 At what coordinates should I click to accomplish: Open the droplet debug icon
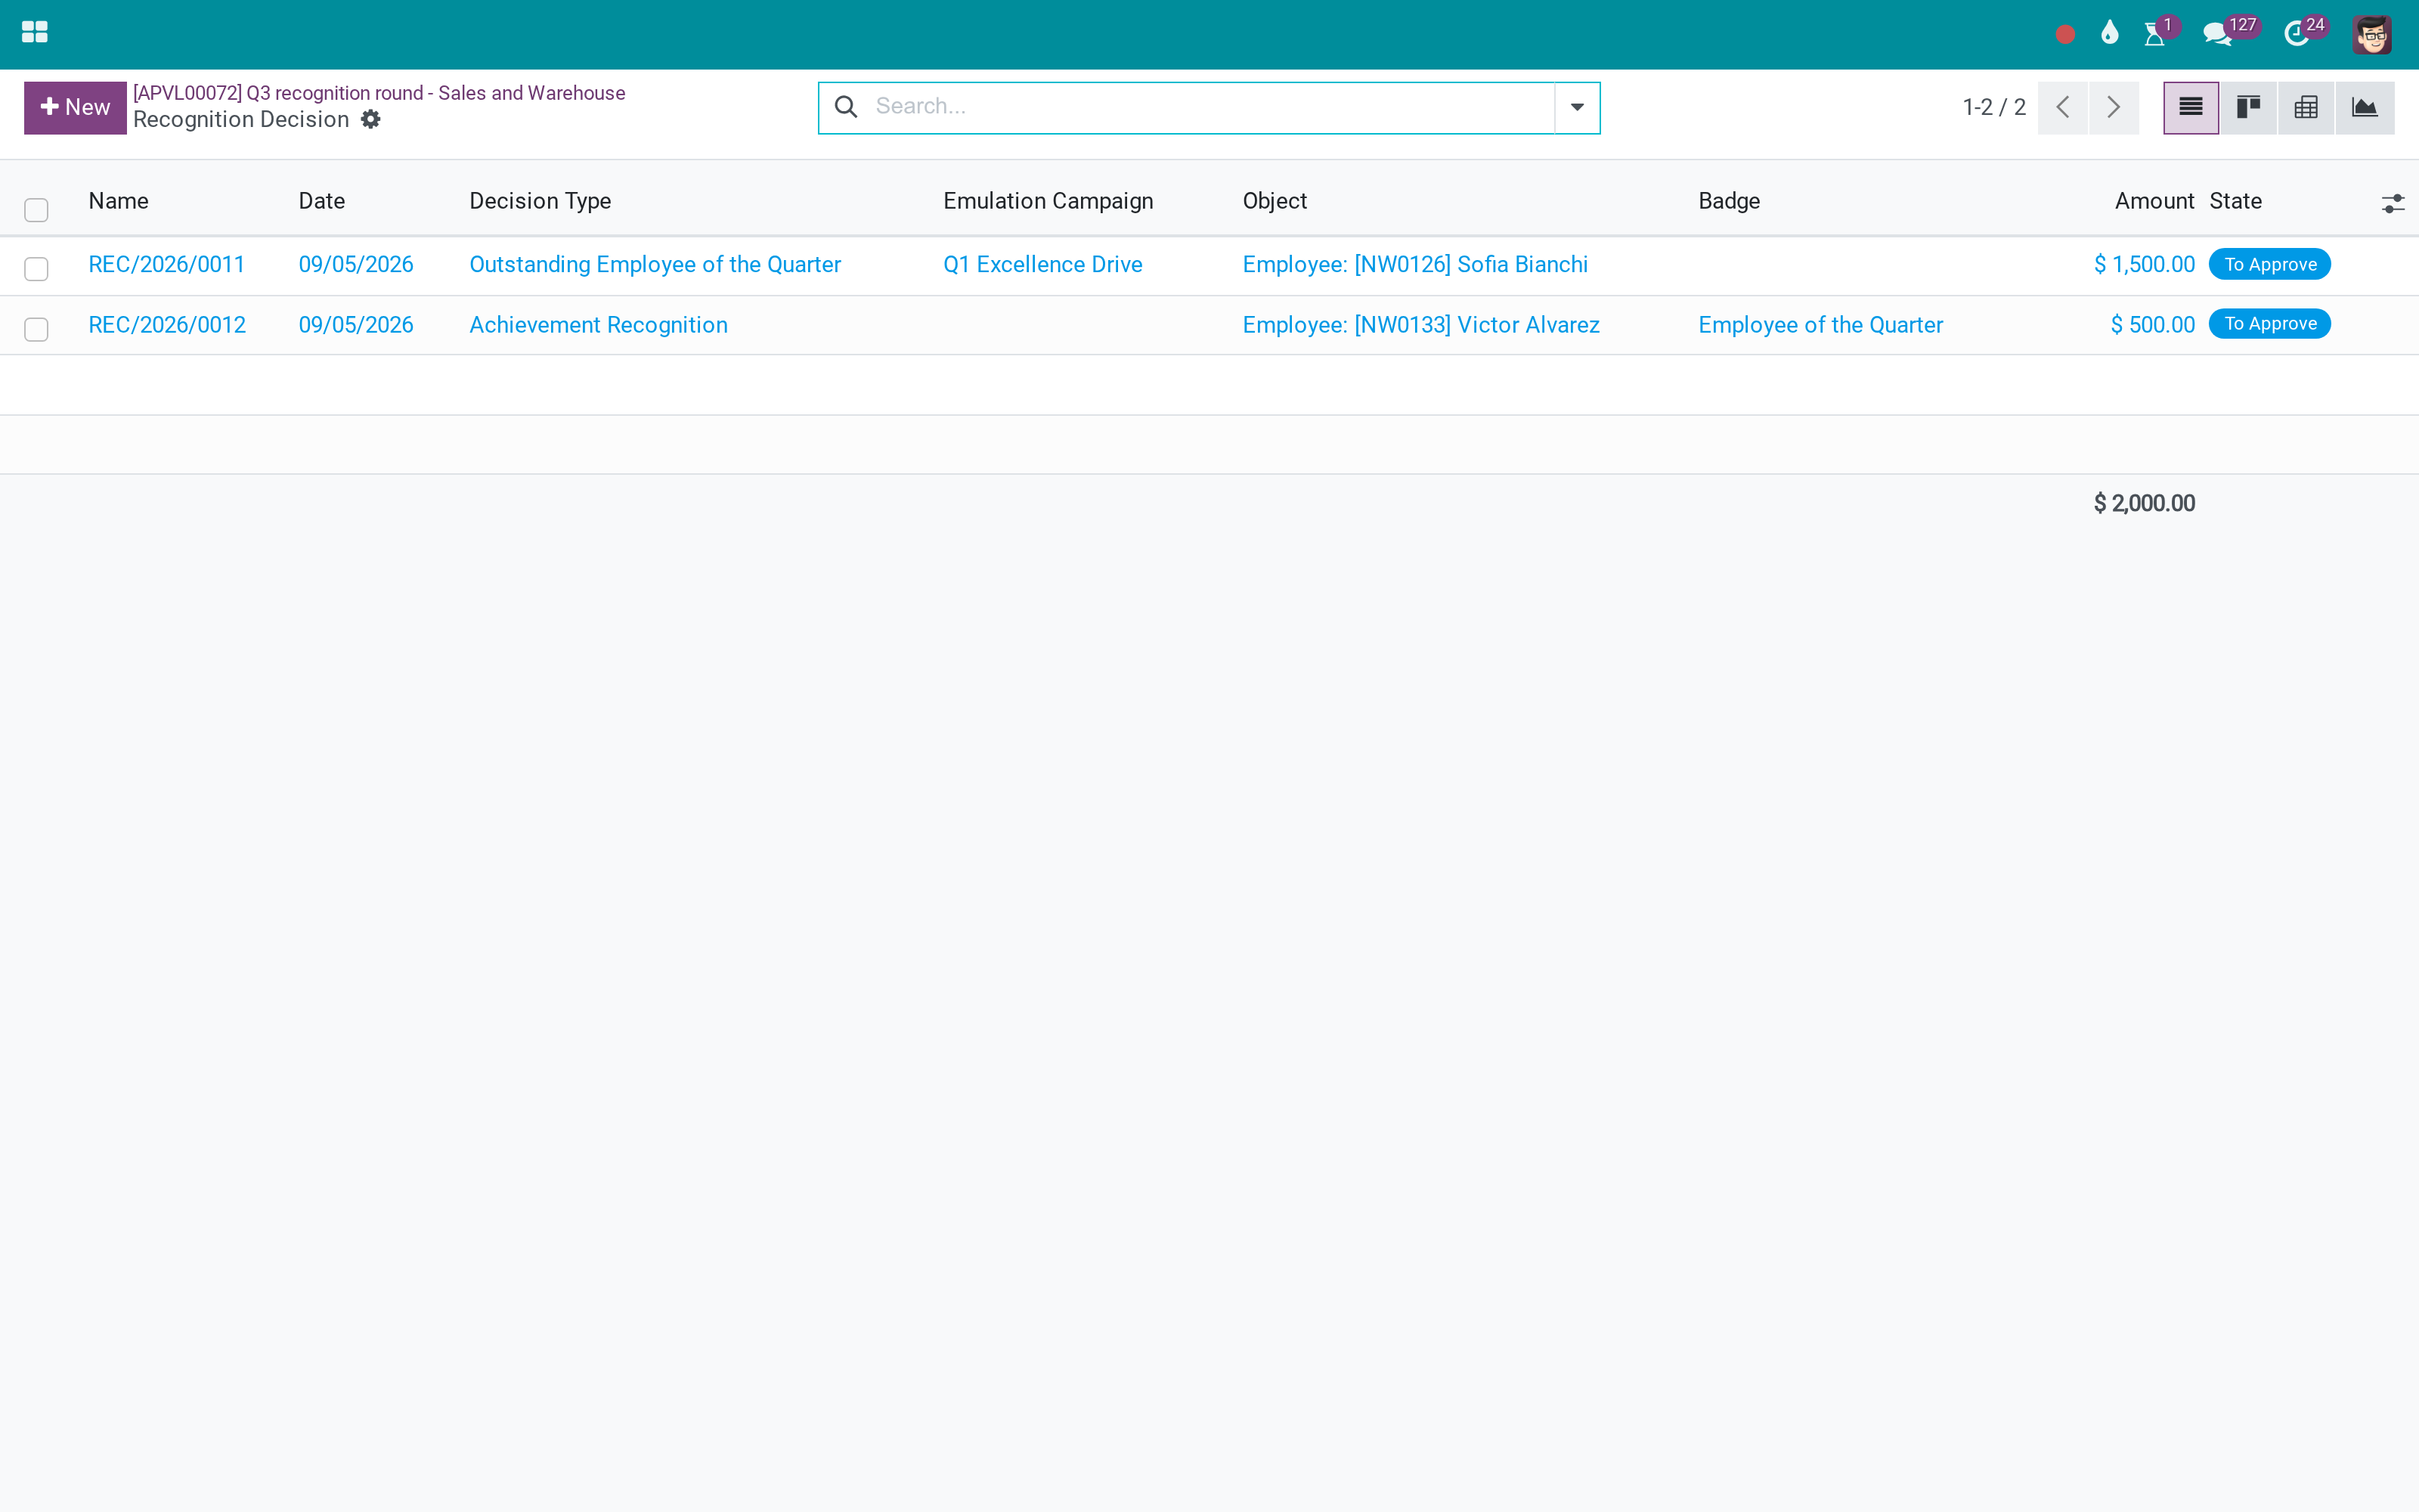(2109, 34)
